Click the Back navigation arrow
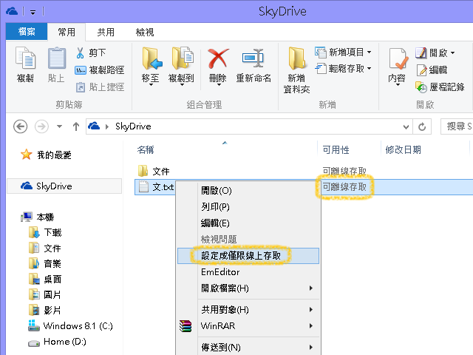473x355 pixels. pos(20,126)
